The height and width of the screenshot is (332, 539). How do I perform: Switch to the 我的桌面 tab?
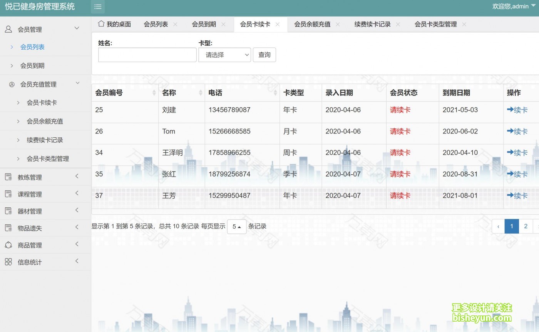coord(115,24)
